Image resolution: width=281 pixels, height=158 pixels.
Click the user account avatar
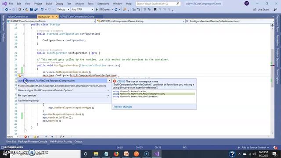247,4
